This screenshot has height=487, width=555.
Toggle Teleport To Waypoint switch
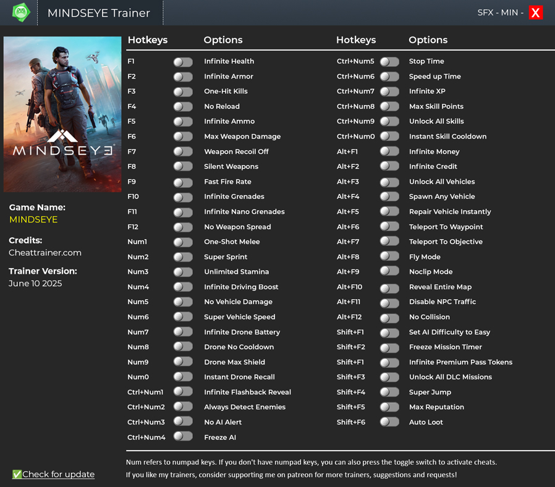[x=390, y=226]
